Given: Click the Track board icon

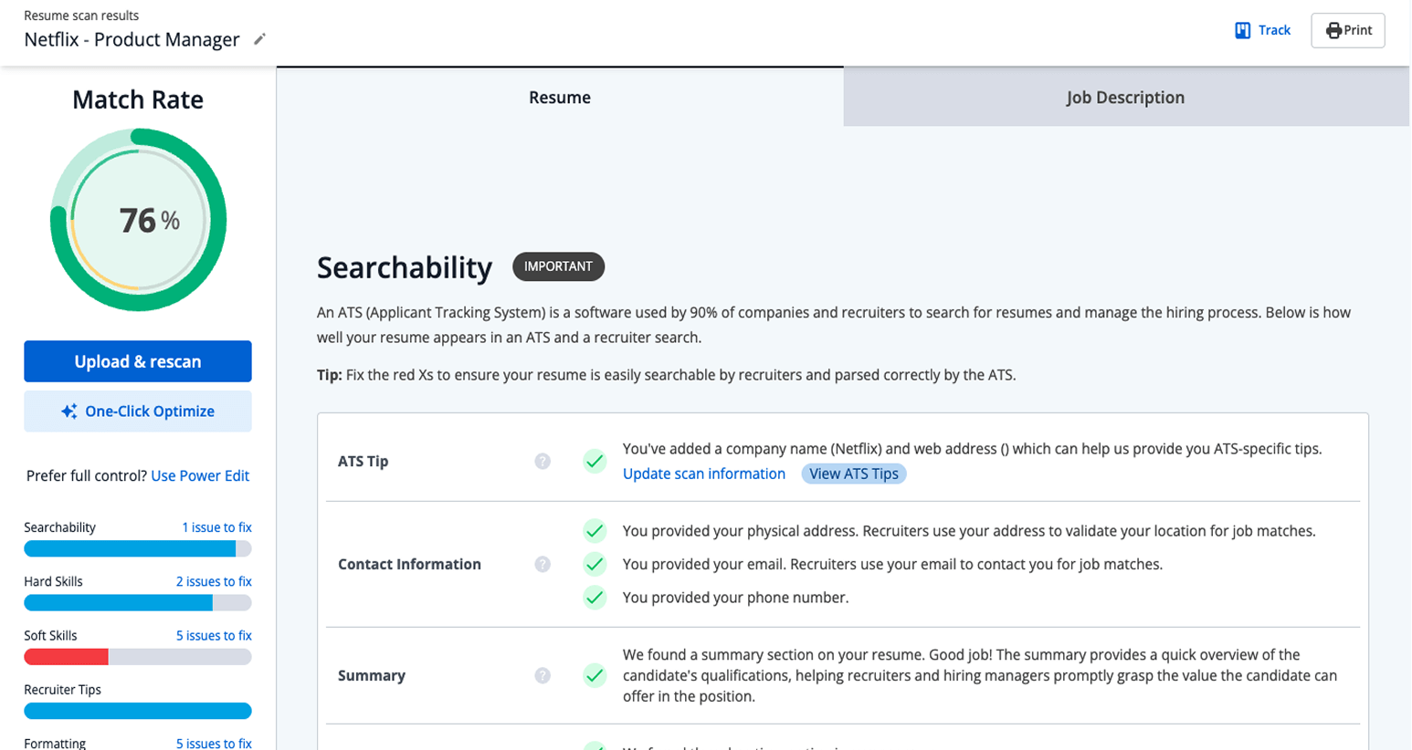Looking at the screenshot, I should tap(1242, 30).
